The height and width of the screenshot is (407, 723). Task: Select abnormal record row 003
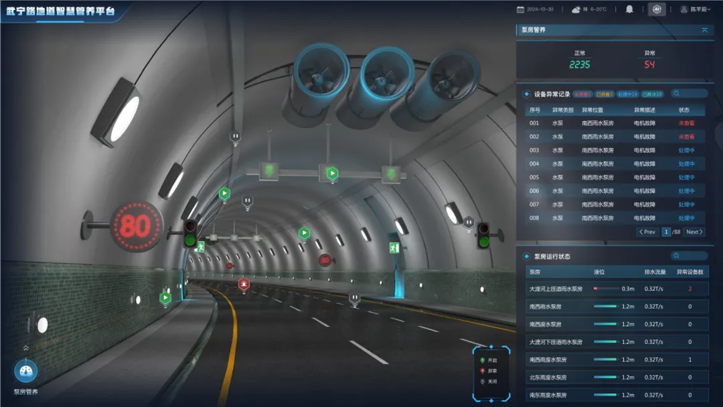coord(615,150)
